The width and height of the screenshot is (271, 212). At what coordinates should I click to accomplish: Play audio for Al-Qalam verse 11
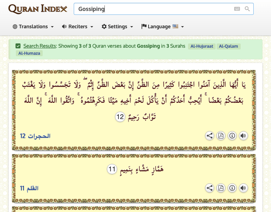(x=243, y=188)
